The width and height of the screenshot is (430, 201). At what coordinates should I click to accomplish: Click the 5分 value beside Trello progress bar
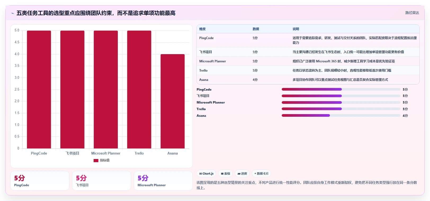point(405,109)
